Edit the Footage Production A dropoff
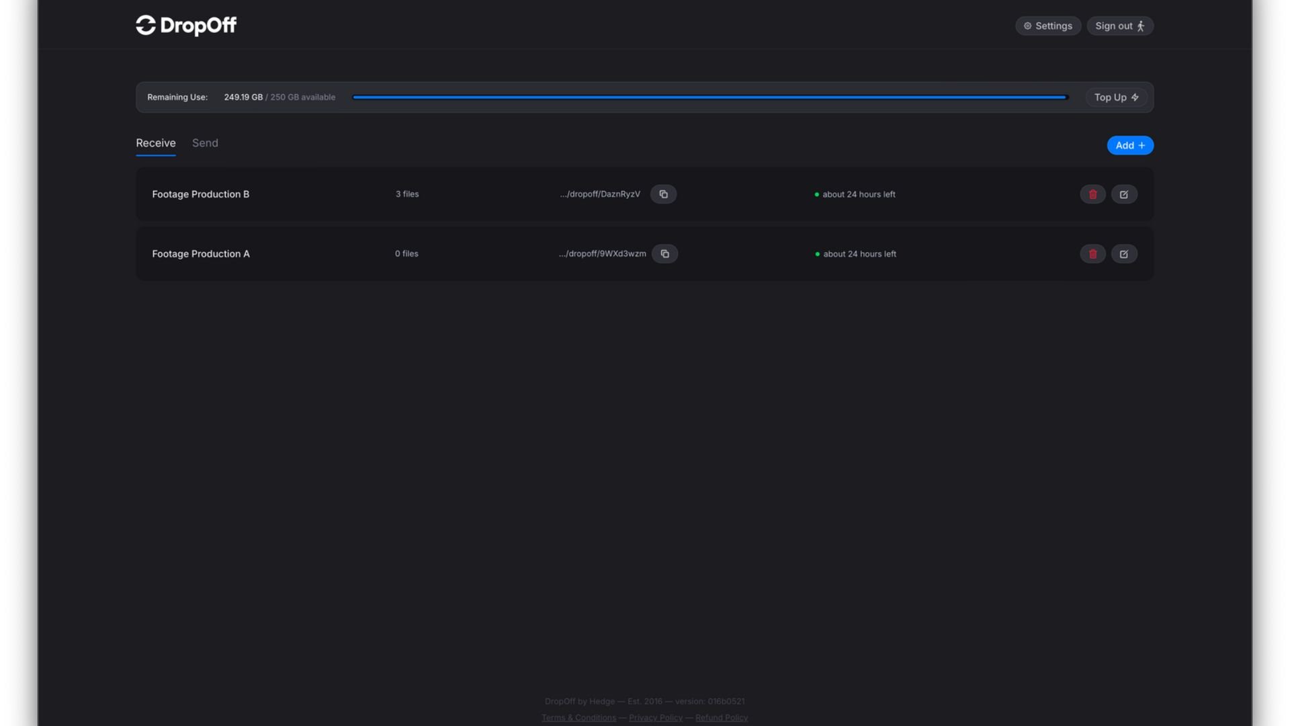The width and height of the screenshot is (1290, 726). (1125, 253)
